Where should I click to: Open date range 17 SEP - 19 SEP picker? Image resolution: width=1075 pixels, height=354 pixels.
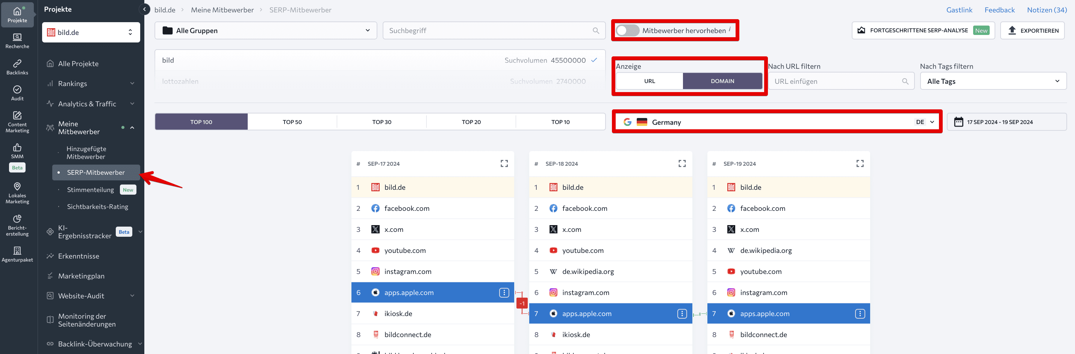pyautogui.click(x=1007, y=122)
